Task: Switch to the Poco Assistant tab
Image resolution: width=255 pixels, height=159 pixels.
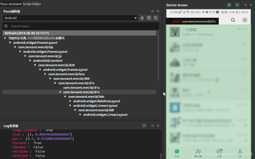Action: (11, 4)
